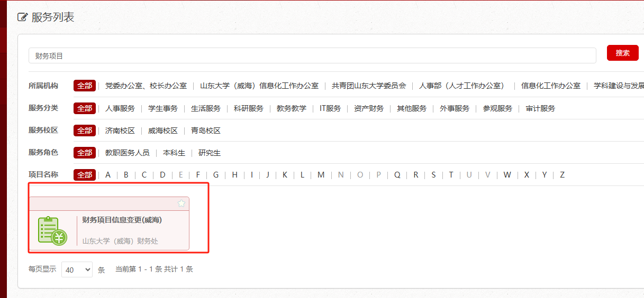Screen dimensions: 644x298
Task: Click the edit icon beside 服务列表 title
Action: coord(22,17)
